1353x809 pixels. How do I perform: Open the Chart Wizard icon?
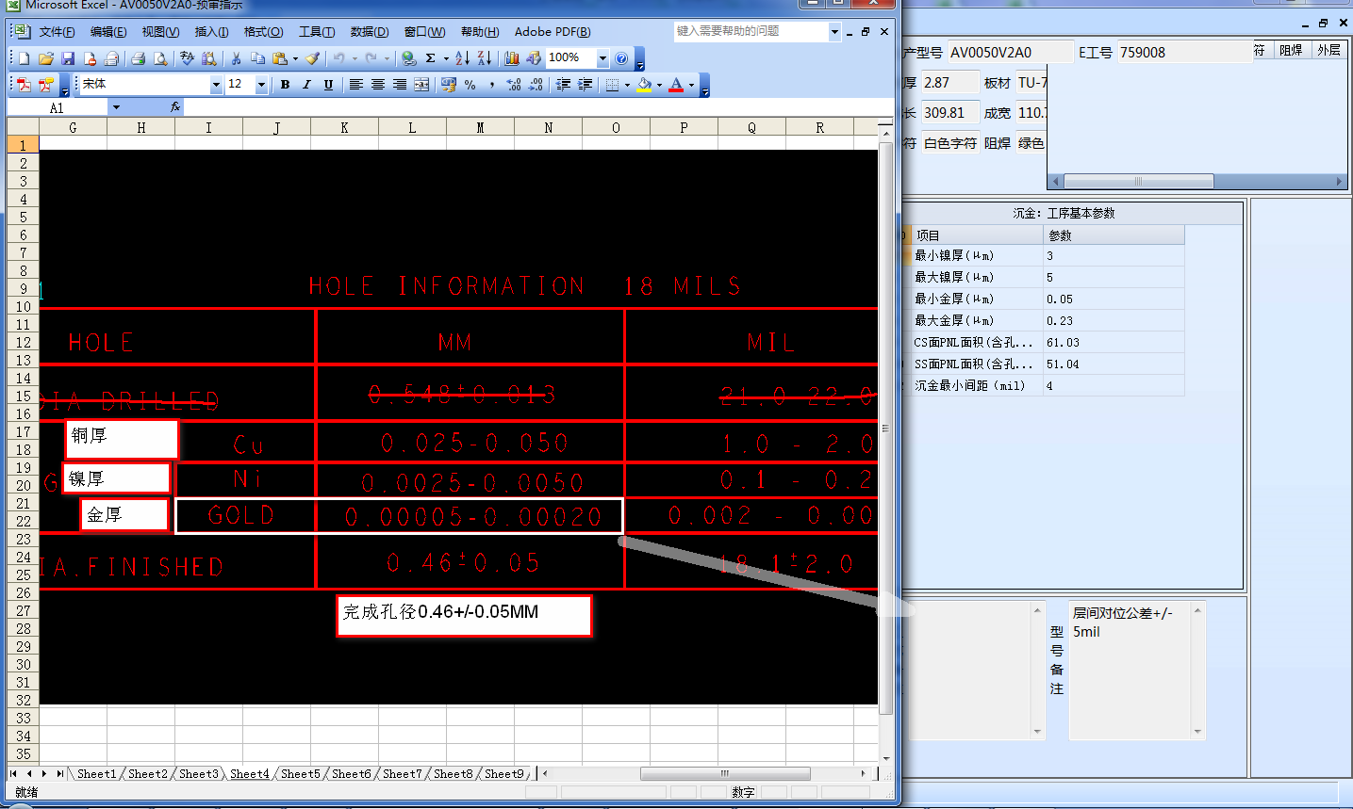(512, 58)
